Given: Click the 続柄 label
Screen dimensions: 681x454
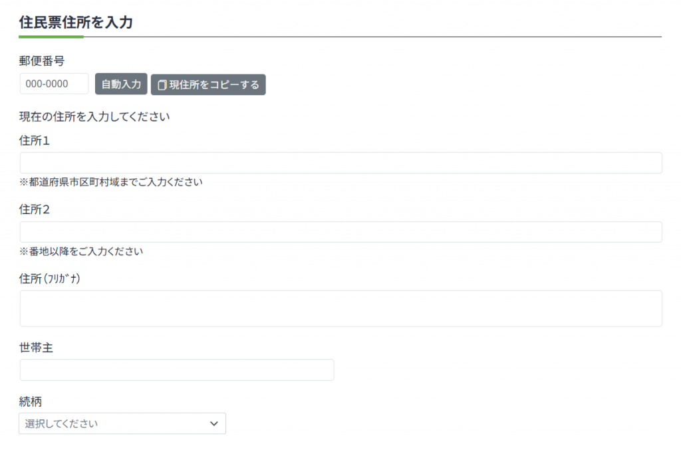Looking at the screenshot, I should [x=31, y=401].
